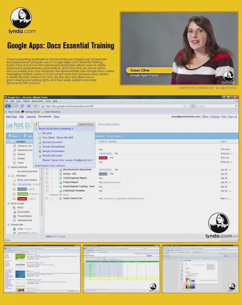Screen dimensions: 242x305
Task: Tick the Project Report checkbox
Action: point(47,183)
